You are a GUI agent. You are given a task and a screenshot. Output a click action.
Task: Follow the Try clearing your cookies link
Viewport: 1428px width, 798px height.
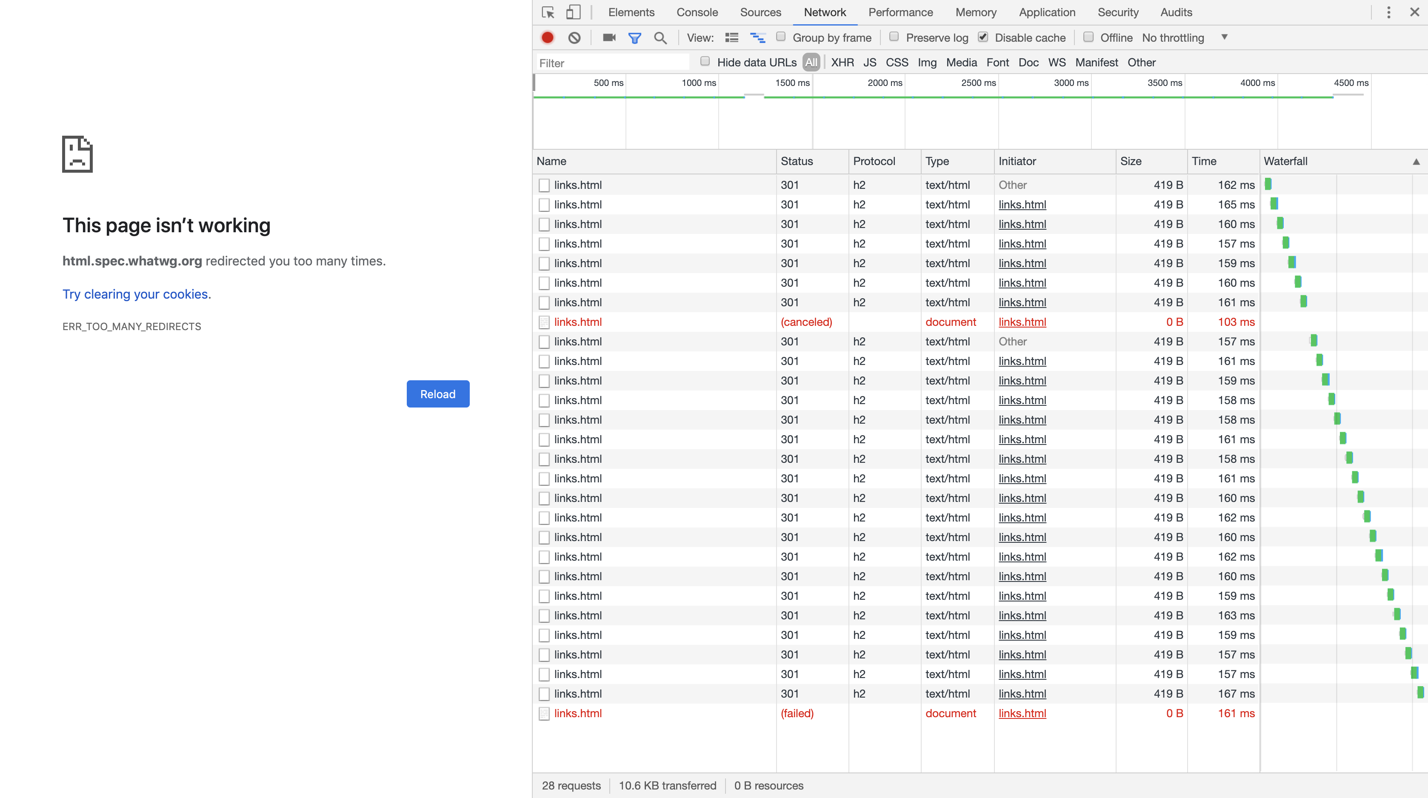coord(136,294)
